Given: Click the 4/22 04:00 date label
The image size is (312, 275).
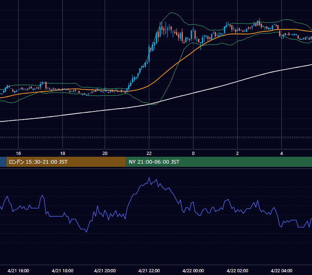Looking at the screenshot, I should (x=282, y=270).
